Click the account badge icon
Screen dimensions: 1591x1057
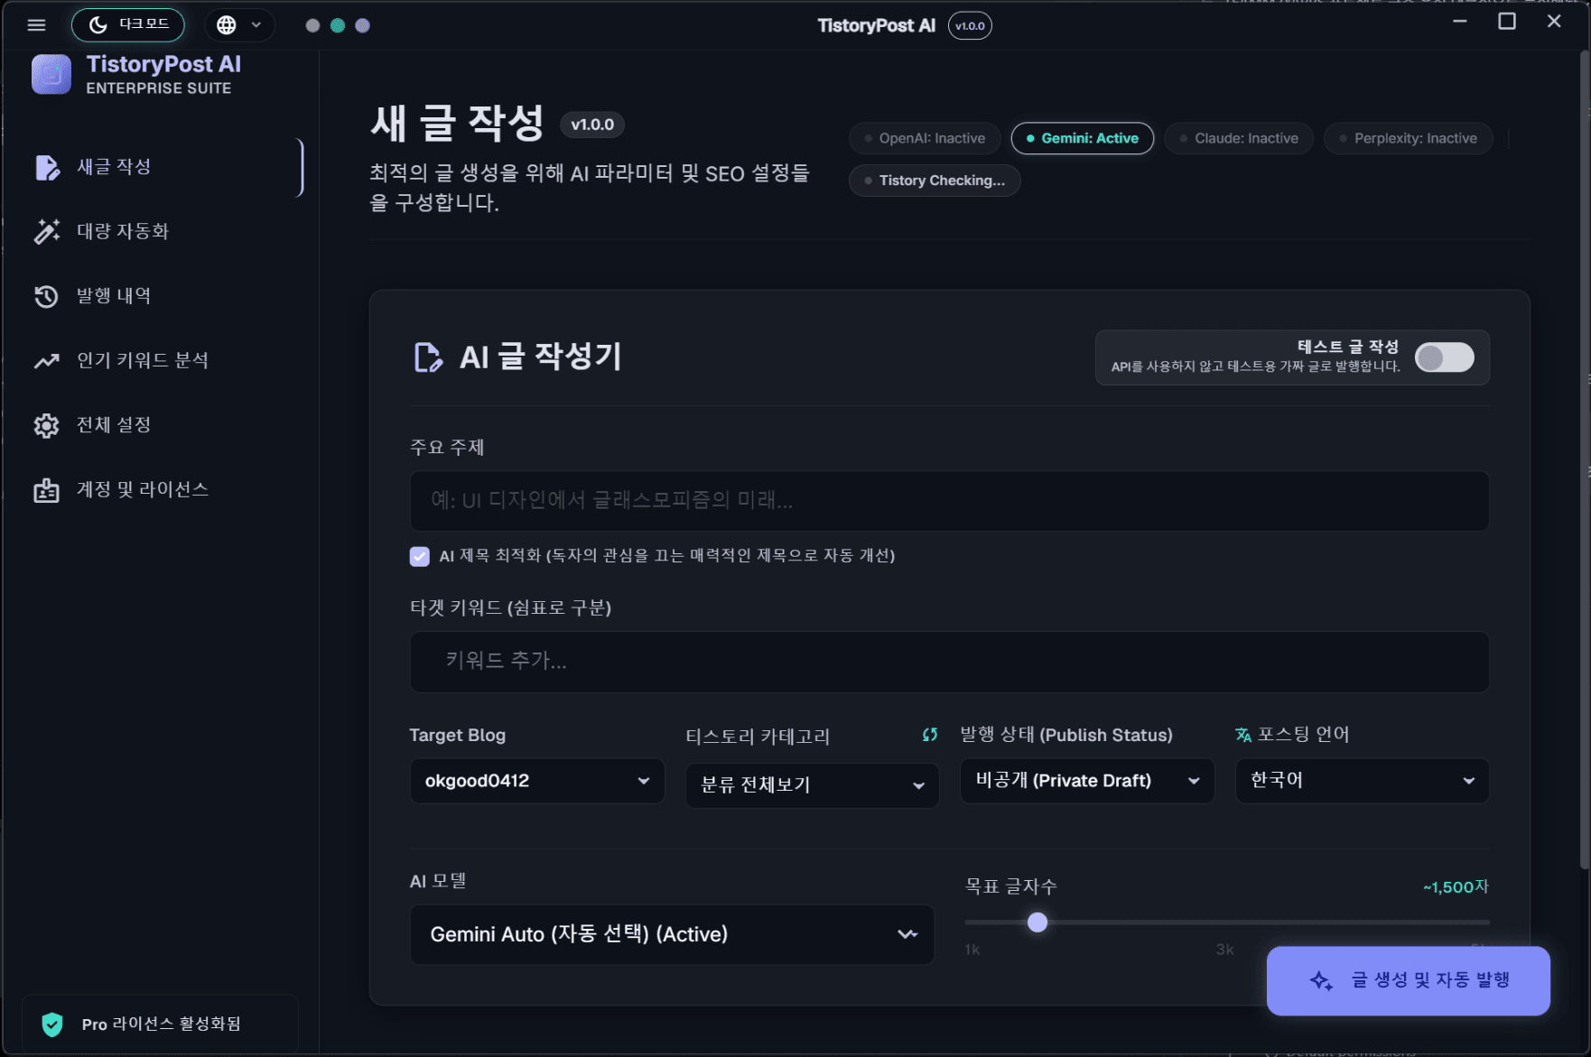tap(46, 490)
